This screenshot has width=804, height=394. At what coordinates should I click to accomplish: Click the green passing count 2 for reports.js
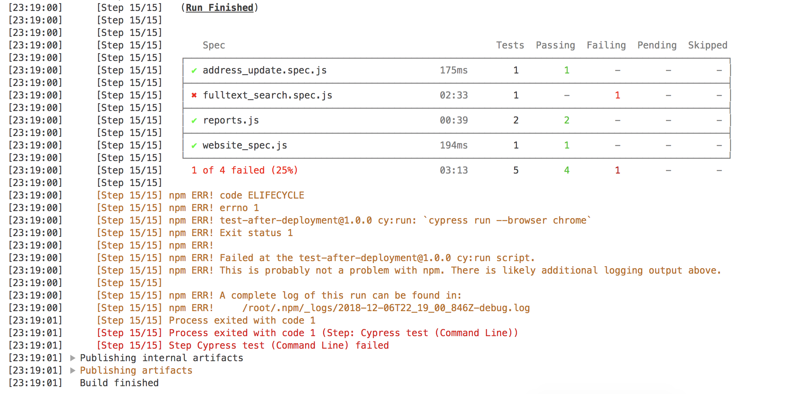567,120
